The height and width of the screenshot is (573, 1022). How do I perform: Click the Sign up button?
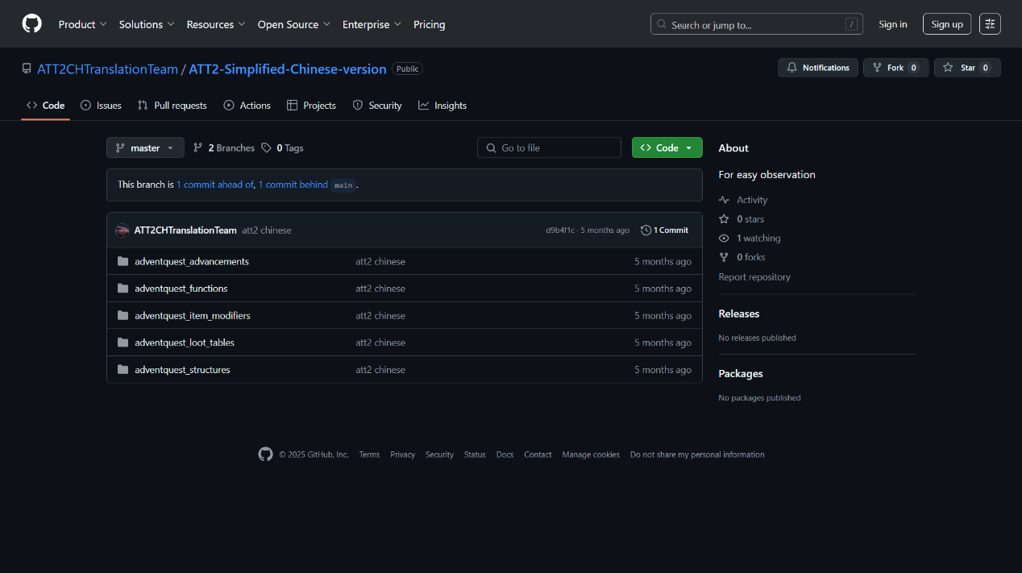947,24
